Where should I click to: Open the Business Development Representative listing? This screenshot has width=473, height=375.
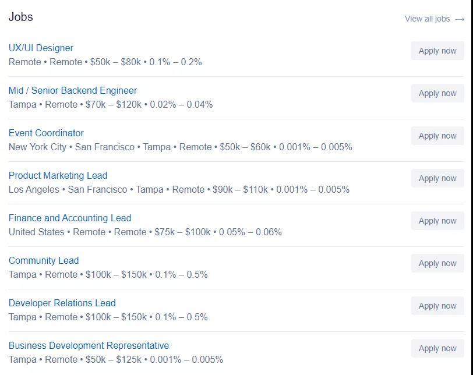pos(89,345)
